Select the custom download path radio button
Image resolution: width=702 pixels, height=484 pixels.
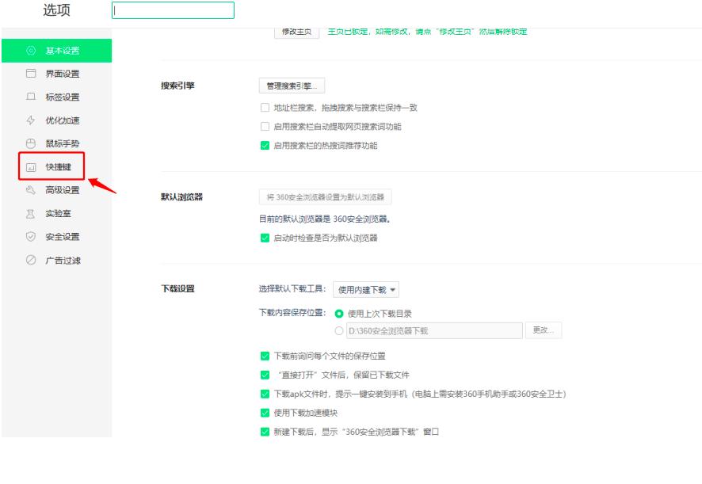tap(339, 331)
